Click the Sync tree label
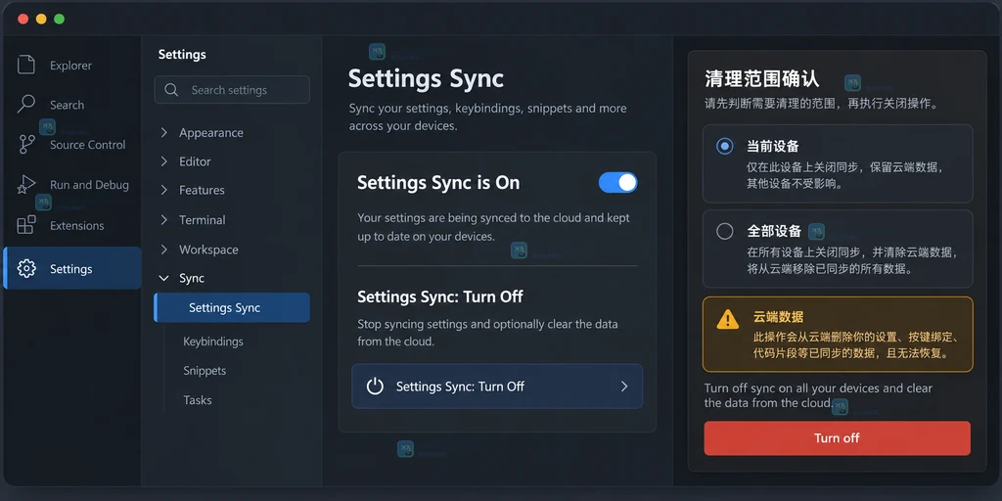Screen dimensions: 1002x501 click(192, 279)
